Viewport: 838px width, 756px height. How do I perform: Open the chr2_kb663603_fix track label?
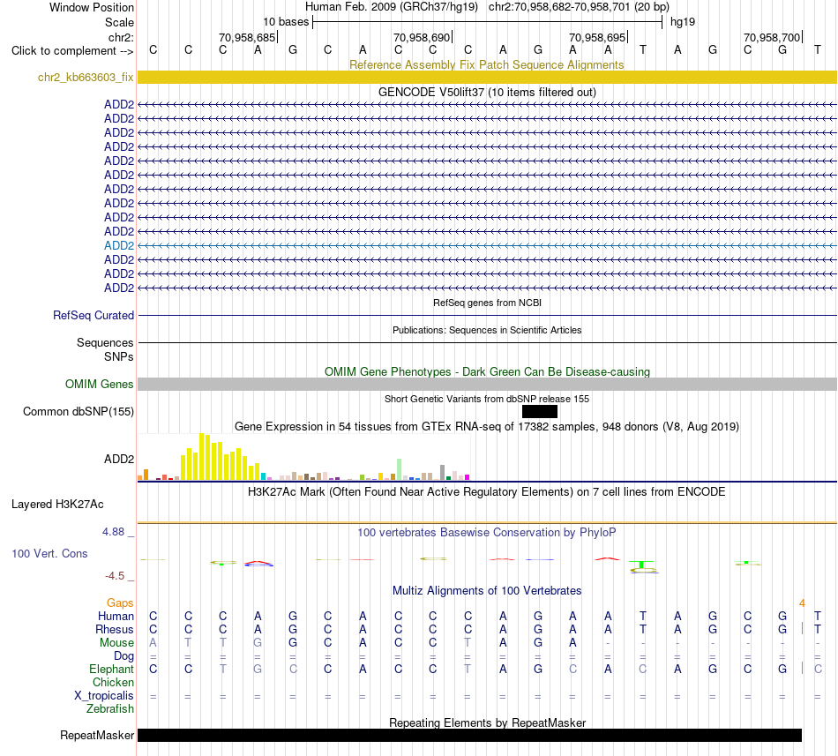tap(86, 77)
